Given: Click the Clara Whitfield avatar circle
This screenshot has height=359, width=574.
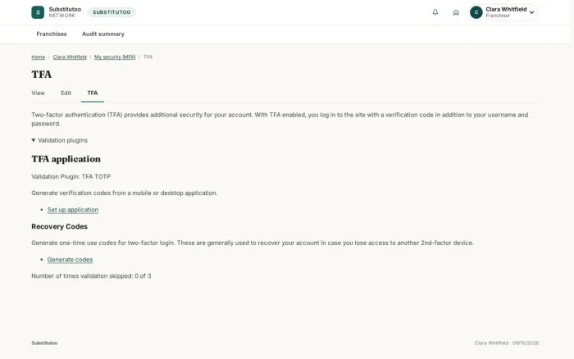Looking at the screenshot, I should point(476,12).
